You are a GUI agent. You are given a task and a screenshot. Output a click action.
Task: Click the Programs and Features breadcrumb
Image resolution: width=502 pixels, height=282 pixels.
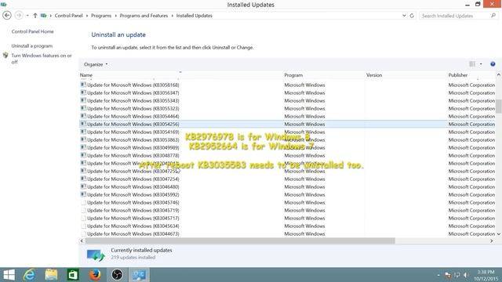[x=144, y=16]
